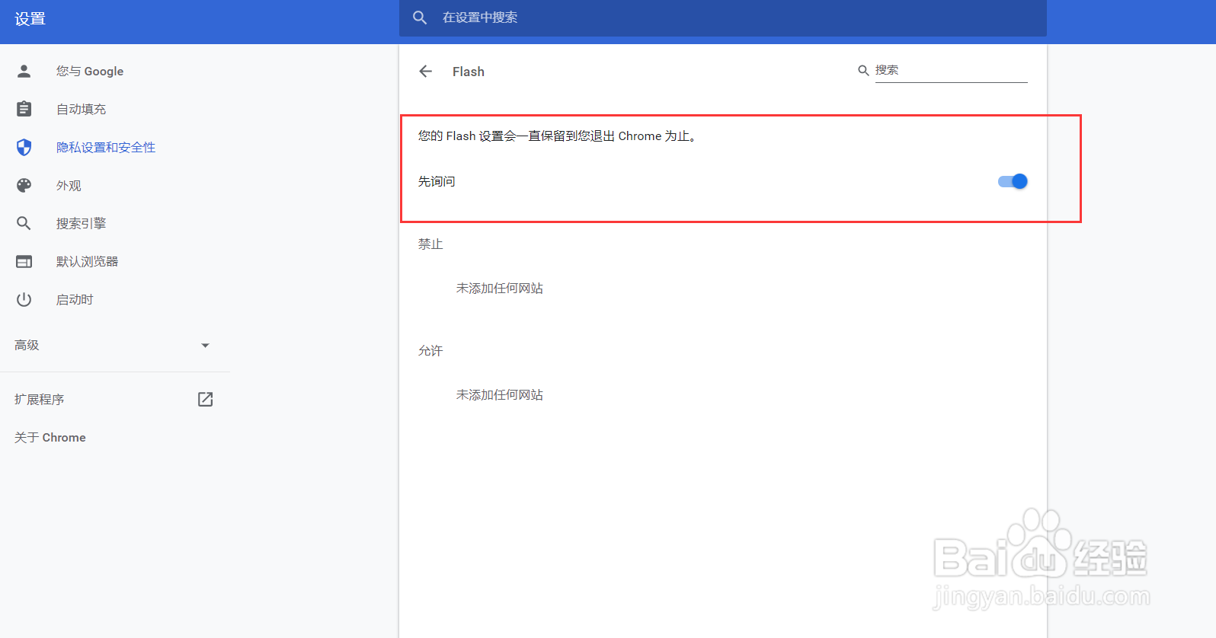
Task: Go to 隐私设置和安全性 section
Action: click(106, 147)
